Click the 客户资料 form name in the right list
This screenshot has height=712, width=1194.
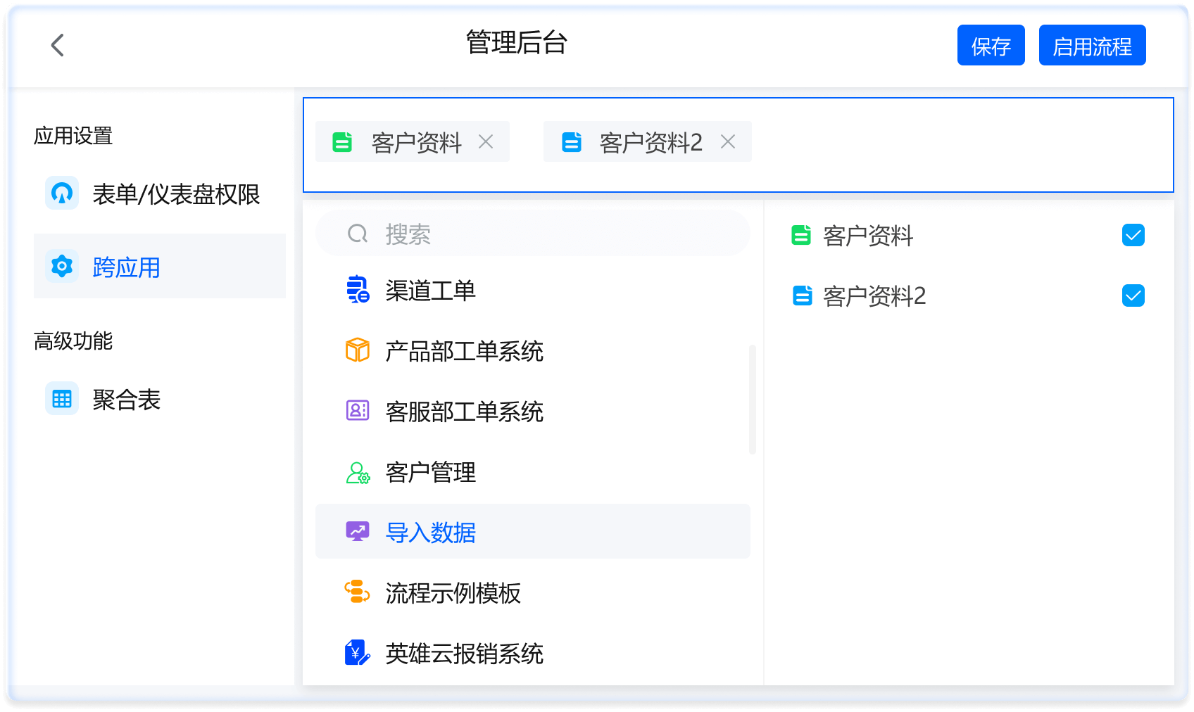pos(868,236)
